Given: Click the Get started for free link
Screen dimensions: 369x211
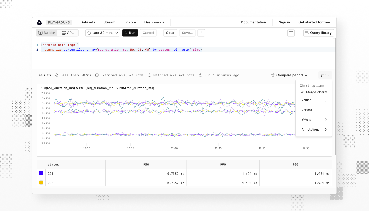Looking at the screenshot, I should click(314, 22).
